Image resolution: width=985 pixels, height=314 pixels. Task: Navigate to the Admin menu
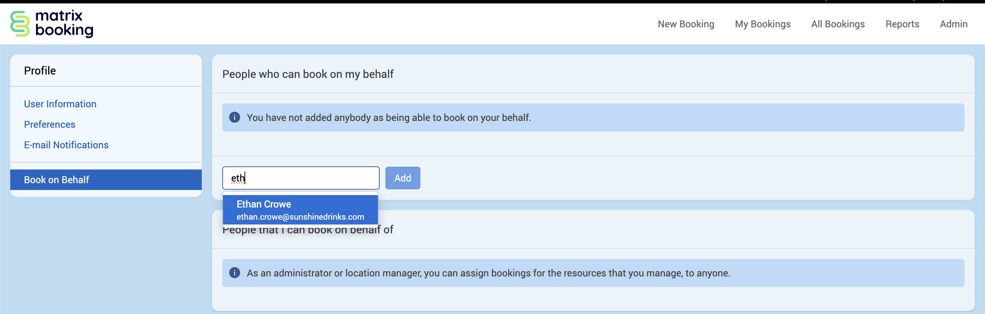click(x=953, y=24)
